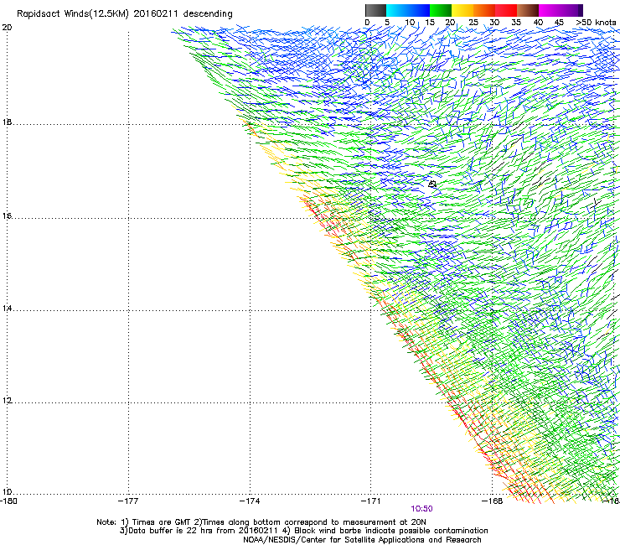Click the '-171' longitude axis label
620x545 pixels.
pyautogui.click(x=371, y=501)
